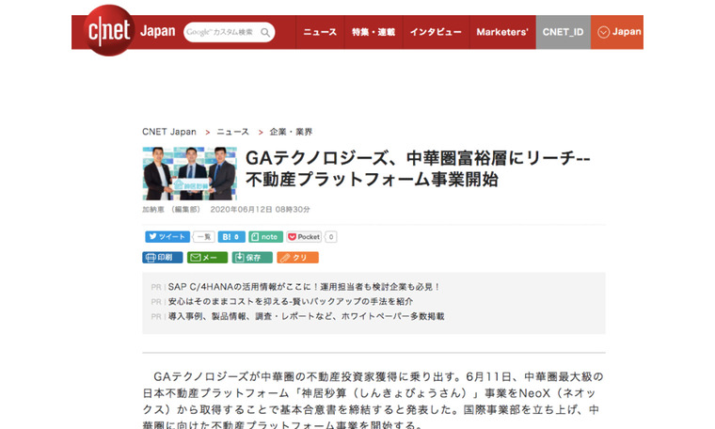
Task: Click the article thumbnail photo
Action: [189, 172]
